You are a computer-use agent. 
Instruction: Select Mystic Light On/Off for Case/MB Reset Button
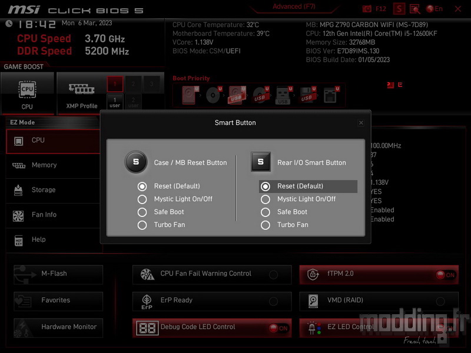tap(142, 199)
